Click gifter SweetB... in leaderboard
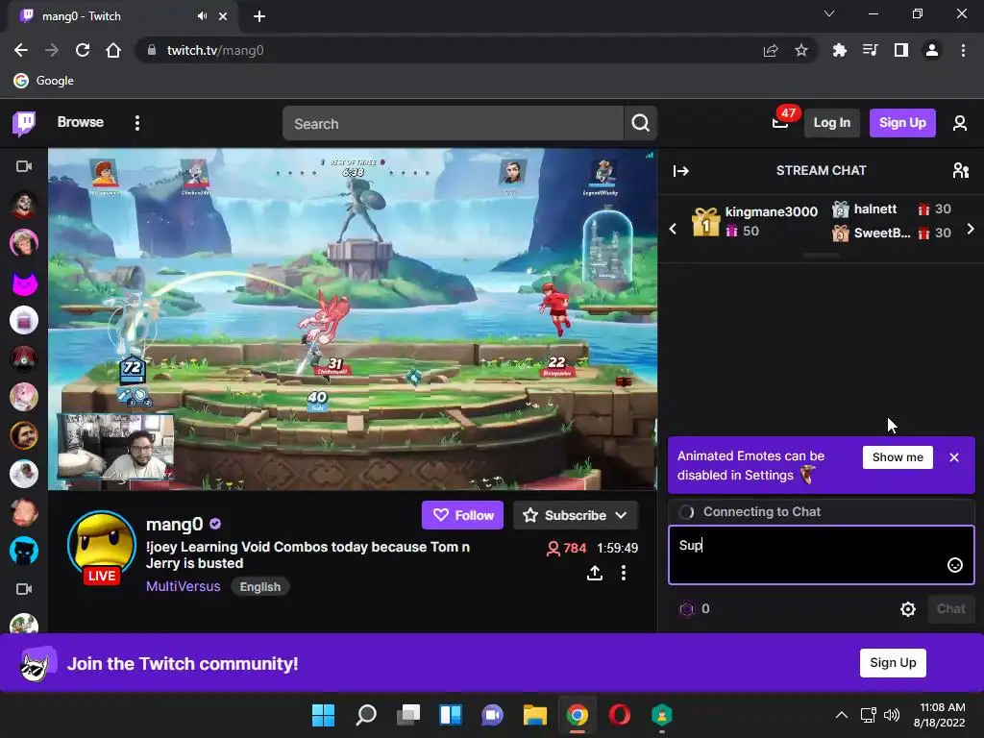Image resolution: width=984 pixels, height=738 pixels. pyautogui.click(x=882, y=233)
